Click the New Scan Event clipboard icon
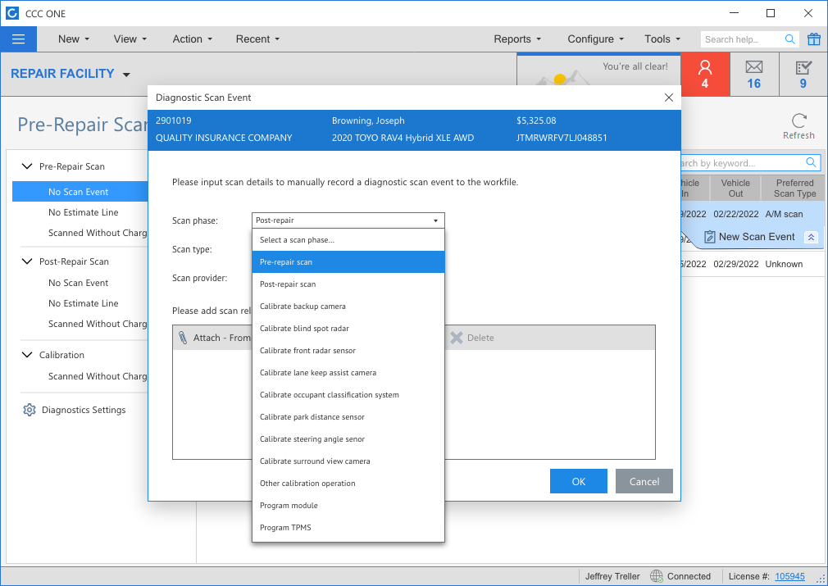 click(x=710, y=237)
